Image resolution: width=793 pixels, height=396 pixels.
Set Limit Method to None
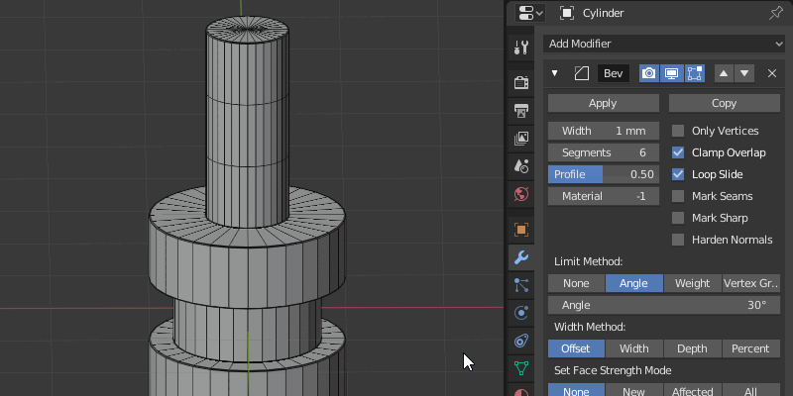pyautogui.click(x=576, y=283)
